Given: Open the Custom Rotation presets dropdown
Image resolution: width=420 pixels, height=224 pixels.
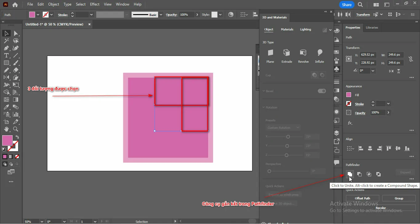Looking at the screenshot, I should point(283,128).
